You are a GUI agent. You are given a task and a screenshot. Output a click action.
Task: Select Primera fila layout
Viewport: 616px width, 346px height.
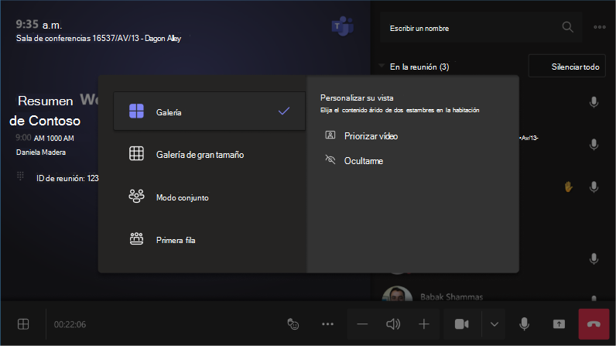tap(209, 240)
